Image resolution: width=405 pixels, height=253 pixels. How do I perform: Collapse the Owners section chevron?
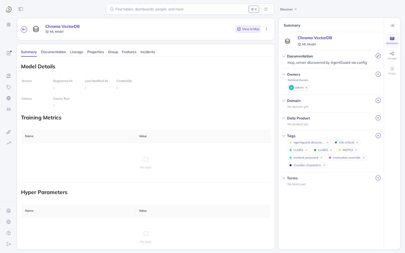pyautogui.click(x=283, y=74)
